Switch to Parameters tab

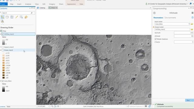[x=158, y=18]
